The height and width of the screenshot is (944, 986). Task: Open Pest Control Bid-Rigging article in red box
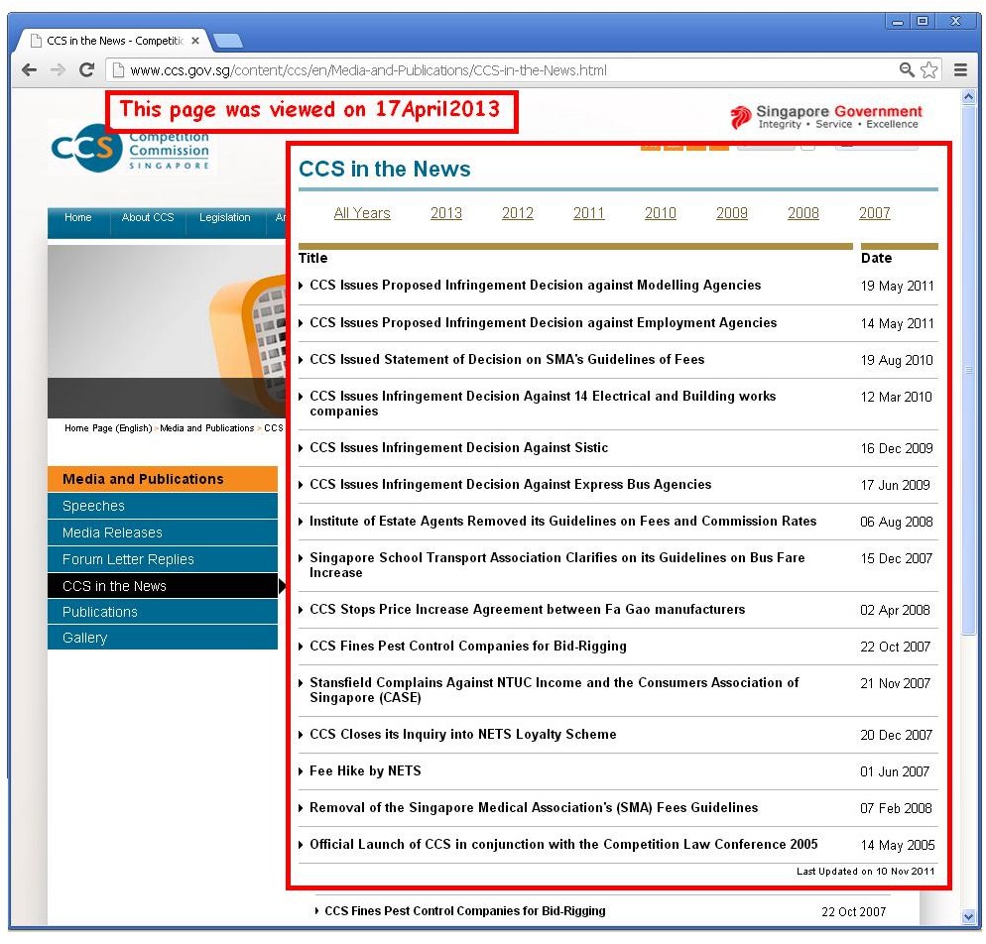click(x=468, y=647)
